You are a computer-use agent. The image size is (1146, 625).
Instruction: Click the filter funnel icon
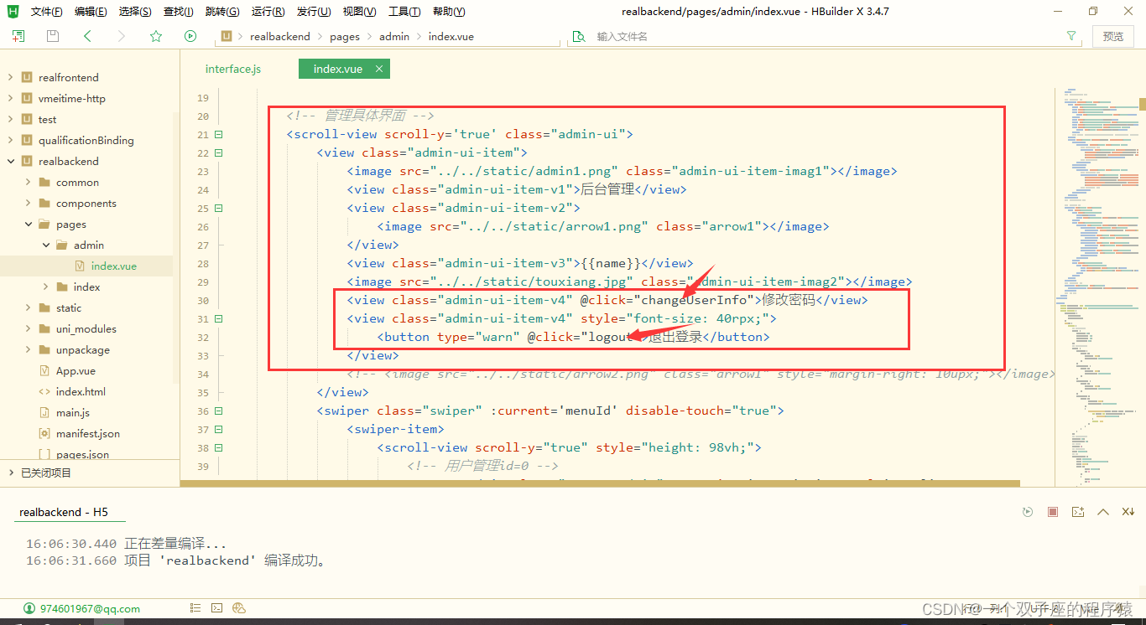[1071, 36]
